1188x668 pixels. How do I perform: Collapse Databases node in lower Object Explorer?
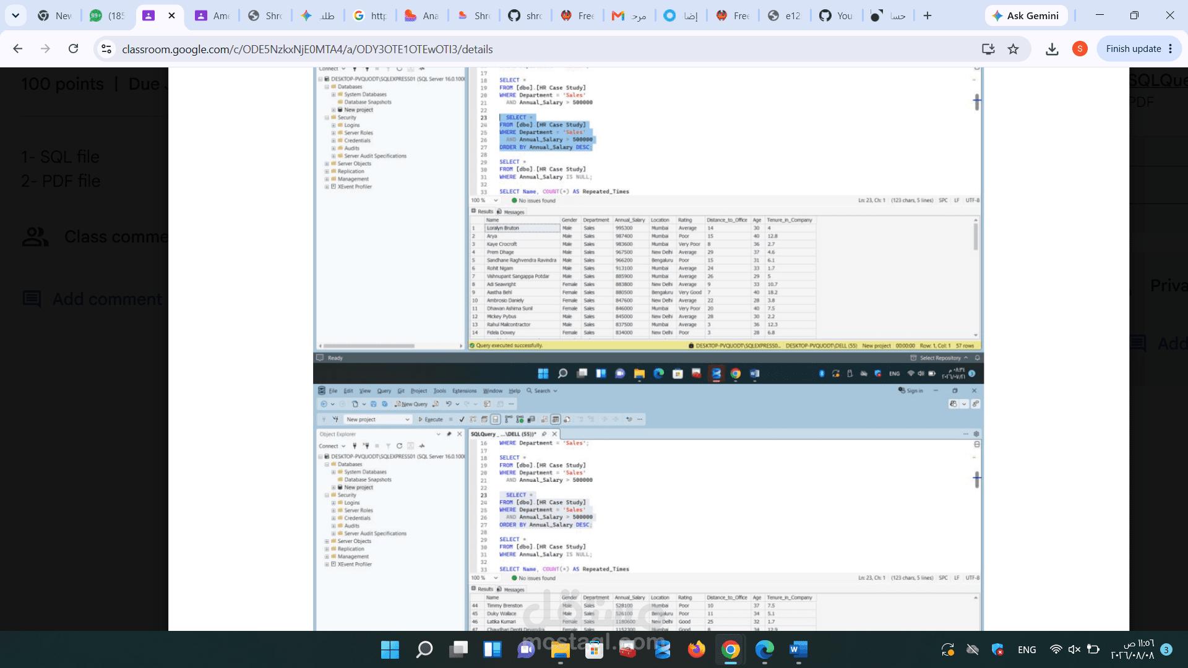coord(327,465)
